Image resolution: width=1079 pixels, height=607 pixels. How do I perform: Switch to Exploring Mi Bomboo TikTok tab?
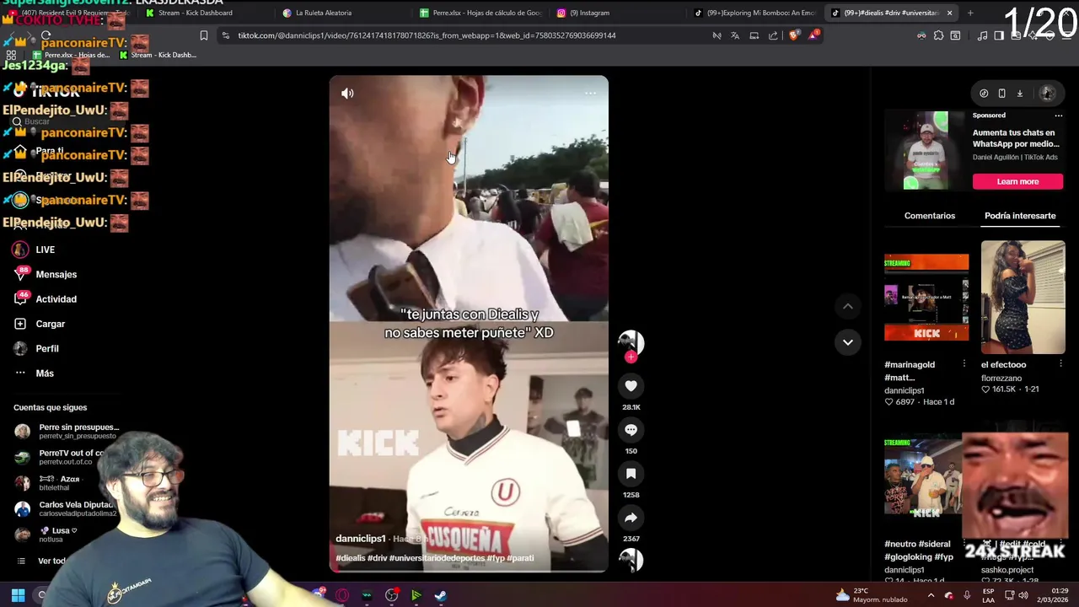[x=754, y=13]
